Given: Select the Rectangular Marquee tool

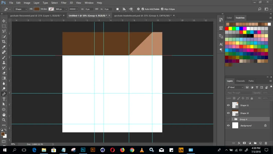Looking at the screenshot, I should tap(4, 26).
